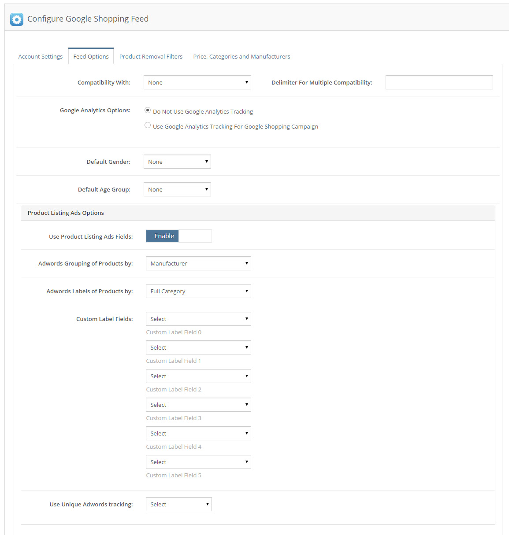Open Price, Categories and Manufacturers tab
509x535 pixels.
coord(241,56)
